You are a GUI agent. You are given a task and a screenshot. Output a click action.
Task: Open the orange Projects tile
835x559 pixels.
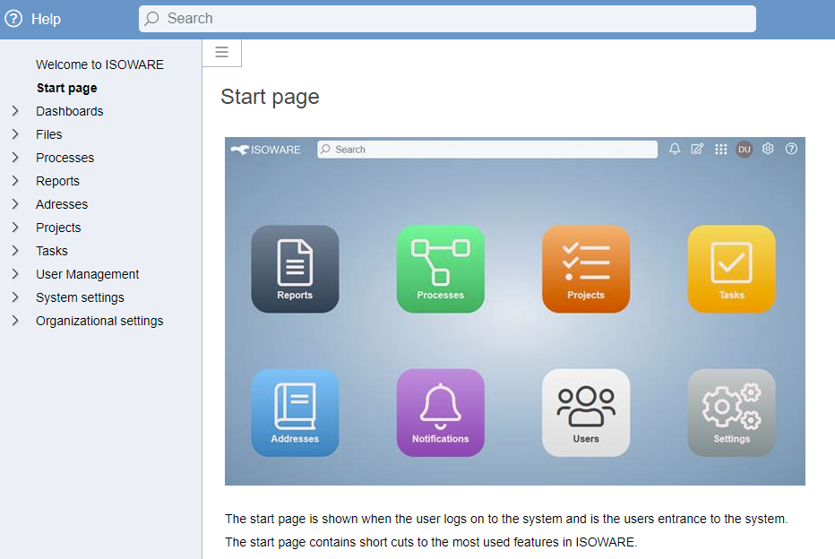[586, 269]
